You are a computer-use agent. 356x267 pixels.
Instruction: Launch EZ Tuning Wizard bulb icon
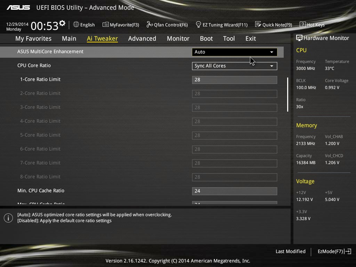[199, 24]
